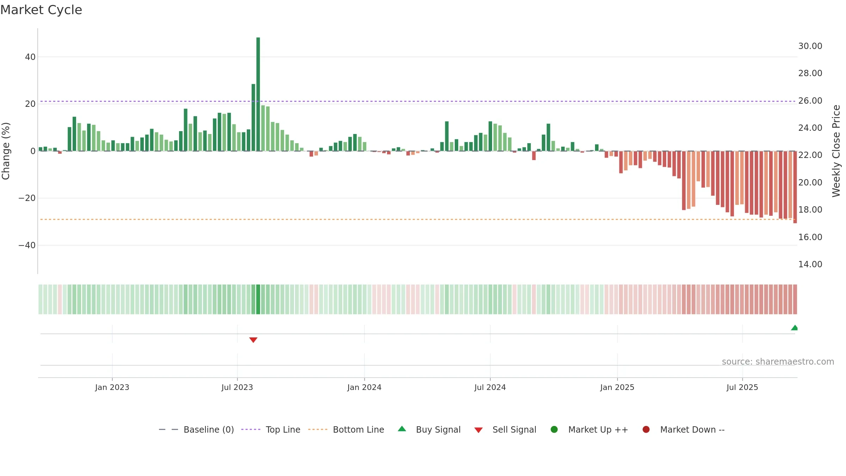
Task: Toggle the Top Line legend entry
Action: pyautogui.click(x=271, y=429)
